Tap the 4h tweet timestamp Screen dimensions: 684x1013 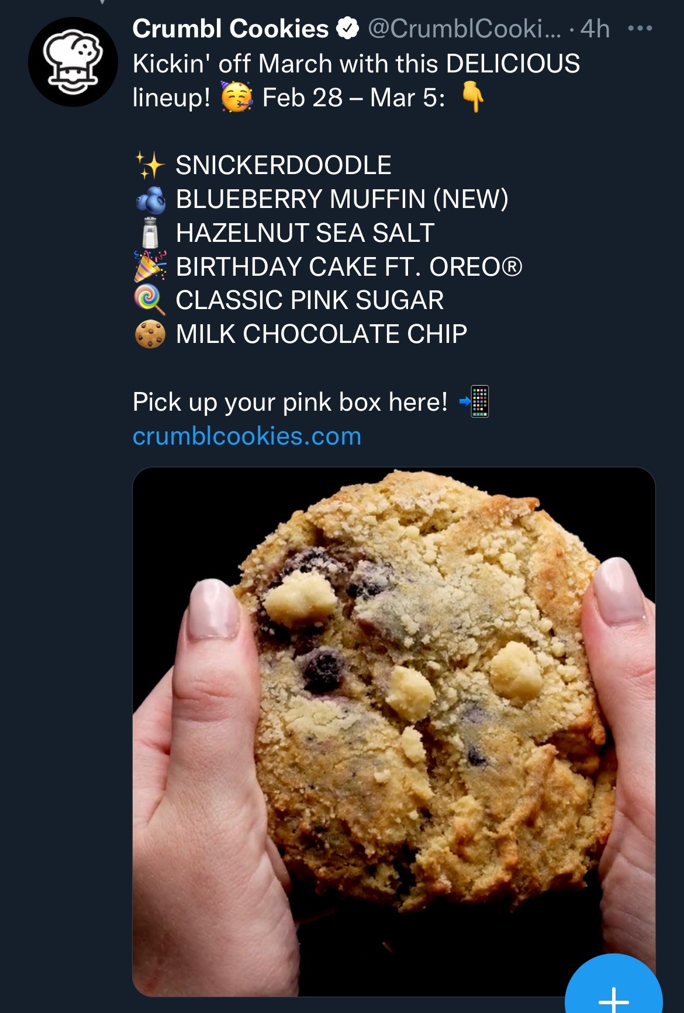click(x=595, y=28)
